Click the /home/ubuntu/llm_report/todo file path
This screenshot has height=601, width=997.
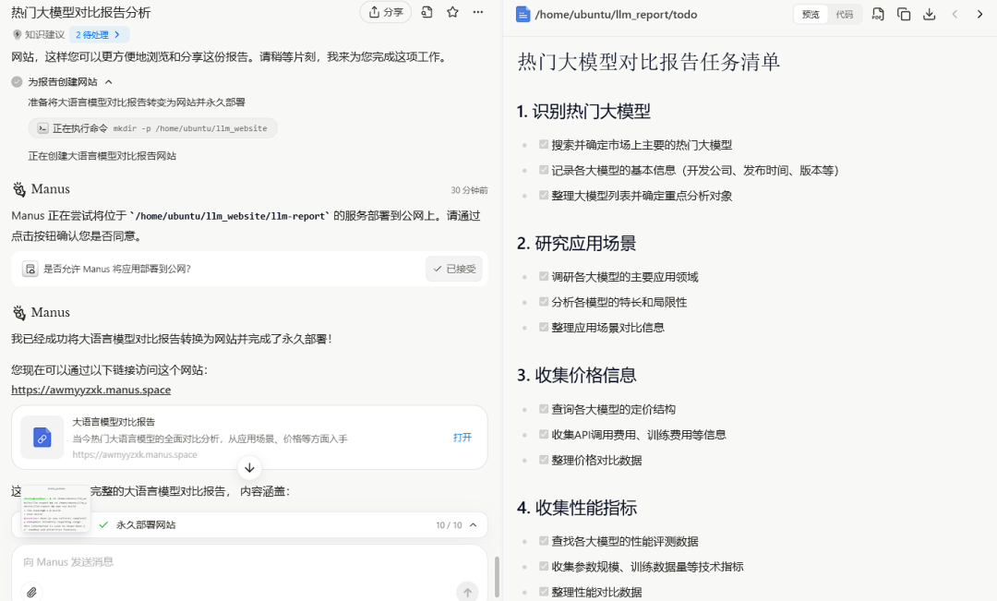[x=616, y=14]
